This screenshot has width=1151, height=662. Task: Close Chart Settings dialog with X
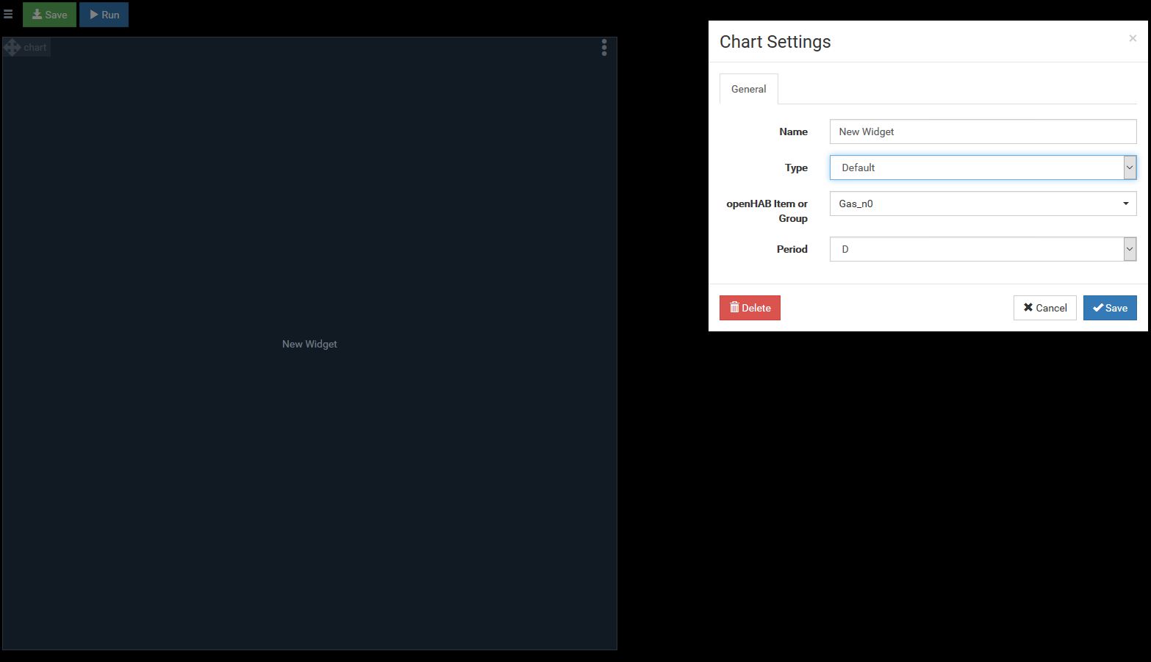click(x=1133, y=38)
